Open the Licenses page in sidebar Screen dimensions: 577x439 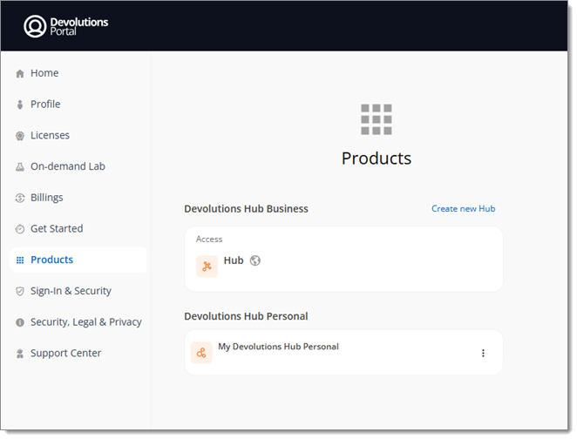(x=50, y=136)
